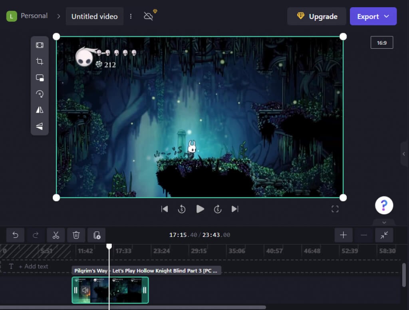Click the vertical timeline scrollbar
409x310 pixels.
(x=404, y=275)
